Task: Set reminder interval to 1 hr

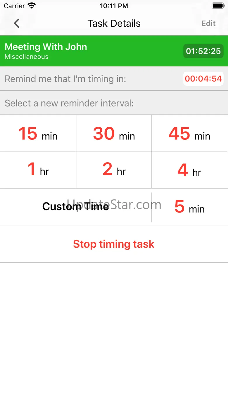Action: tap(38, 170)
